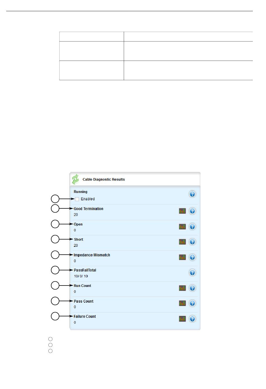
Task: Show help for PassFailTotal
Action: coord(192,273)
